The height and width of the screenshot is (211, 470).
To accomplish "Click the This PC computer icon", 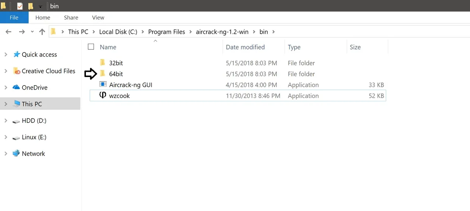I will click(16, 104).
